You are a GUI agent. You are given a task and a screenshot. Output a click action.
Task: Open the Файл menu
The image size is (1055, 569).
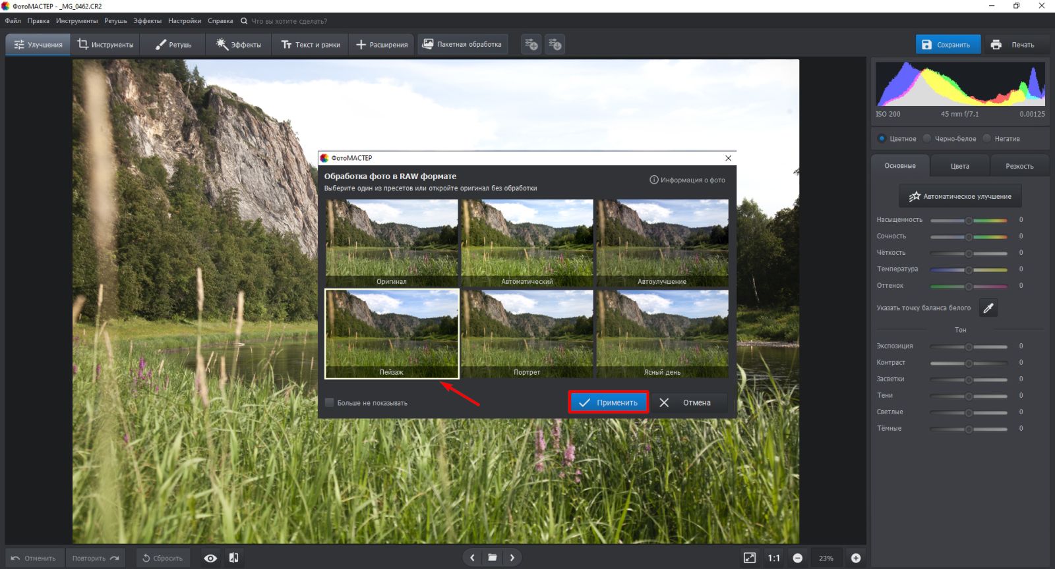point(13,21)
